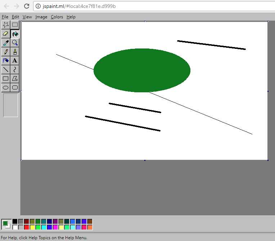Choose the dark gray swatch
This screenshot has width=275, height=241.
pos(21,221)
